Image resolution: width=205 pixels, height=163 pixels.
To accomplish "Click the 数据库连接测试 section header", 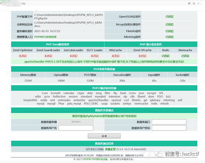I will point(104,110).
